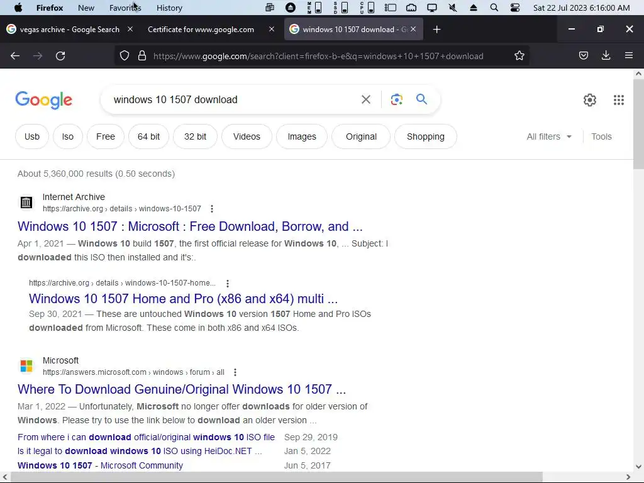Click the eject icon in menu bar
Image resolution: width=644 pixels, height=483 pixels.
tap(473, 8)
